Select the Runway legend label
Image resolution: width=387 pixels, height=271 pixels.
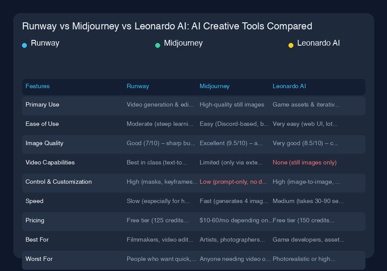(45, 43)
